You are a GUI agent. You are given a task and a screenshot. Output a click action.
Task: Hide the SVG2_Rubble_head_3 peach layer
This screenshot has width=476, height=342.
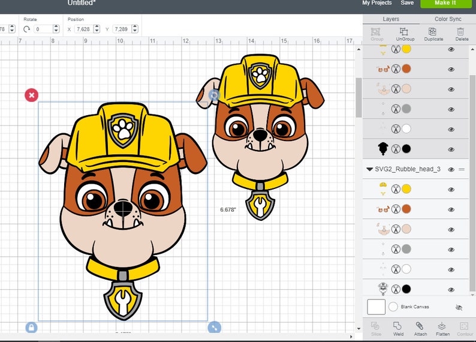click(451, 230)
